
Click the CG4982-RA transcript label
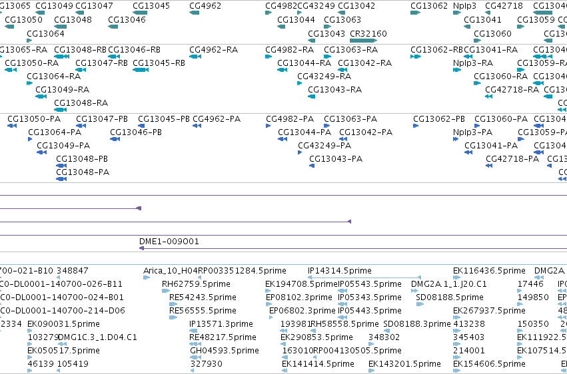[289, 49]
